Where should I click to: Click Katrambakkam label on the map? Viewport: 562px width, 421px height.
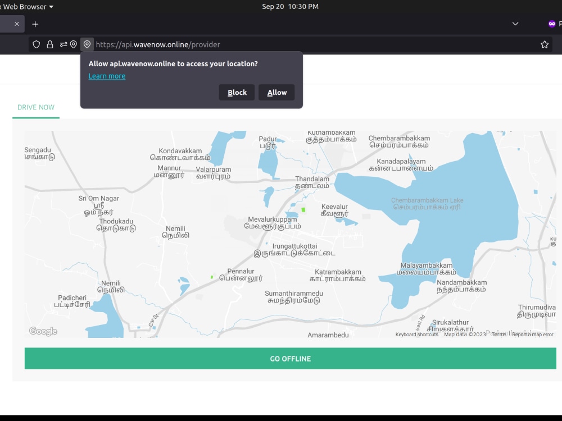338,275
